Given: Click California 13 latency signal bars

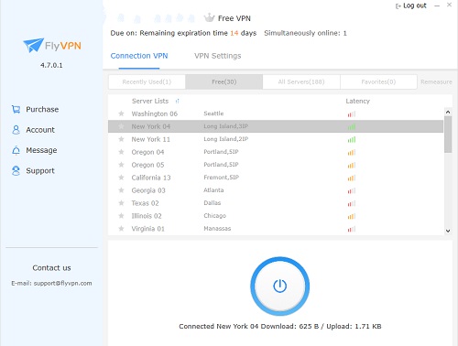Looking at the screenshot, I should (x=352, y=178).
